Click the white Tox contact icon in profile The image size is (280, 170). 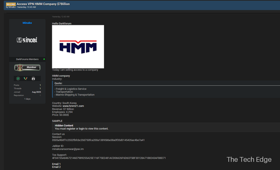(x=34, y=78)
